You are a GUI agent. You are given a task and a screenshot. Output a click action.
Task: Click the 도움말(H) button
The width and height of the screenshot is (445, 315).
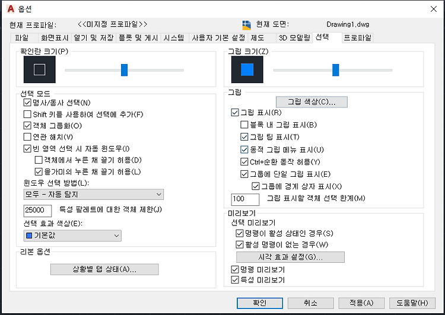(x=412, y=303)
